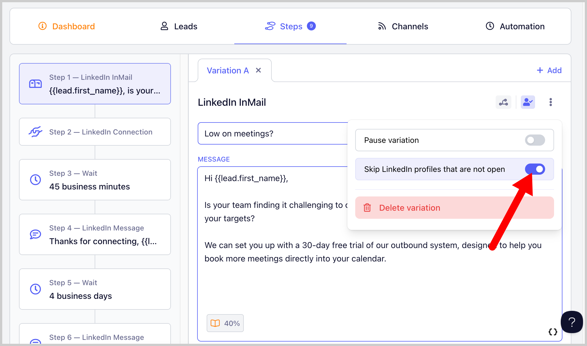Image resolution: width=587 pixels, height=346 pixels.
Task: Open Step 6 LinkedIn Message card
Action: (95, 334)
